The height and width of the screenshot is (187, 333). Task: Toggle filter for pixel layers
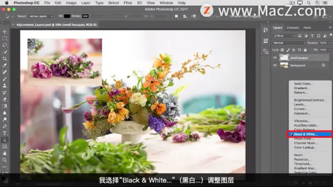click(300, 36)
